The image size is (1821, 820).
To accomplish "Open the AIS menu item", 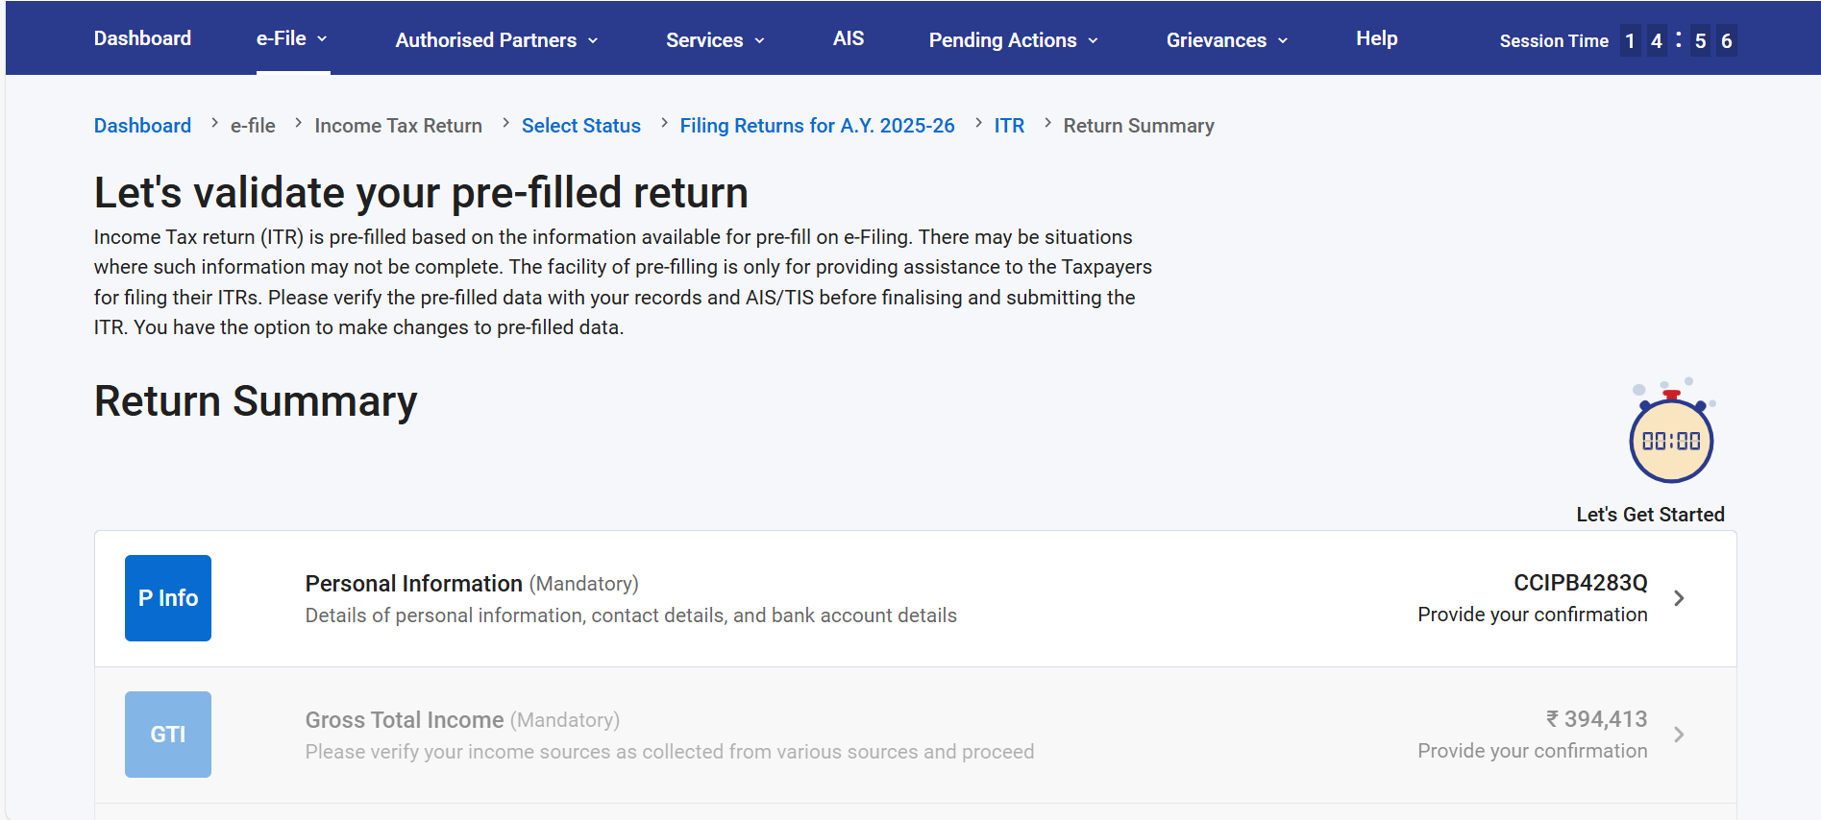I will point(848,39).
